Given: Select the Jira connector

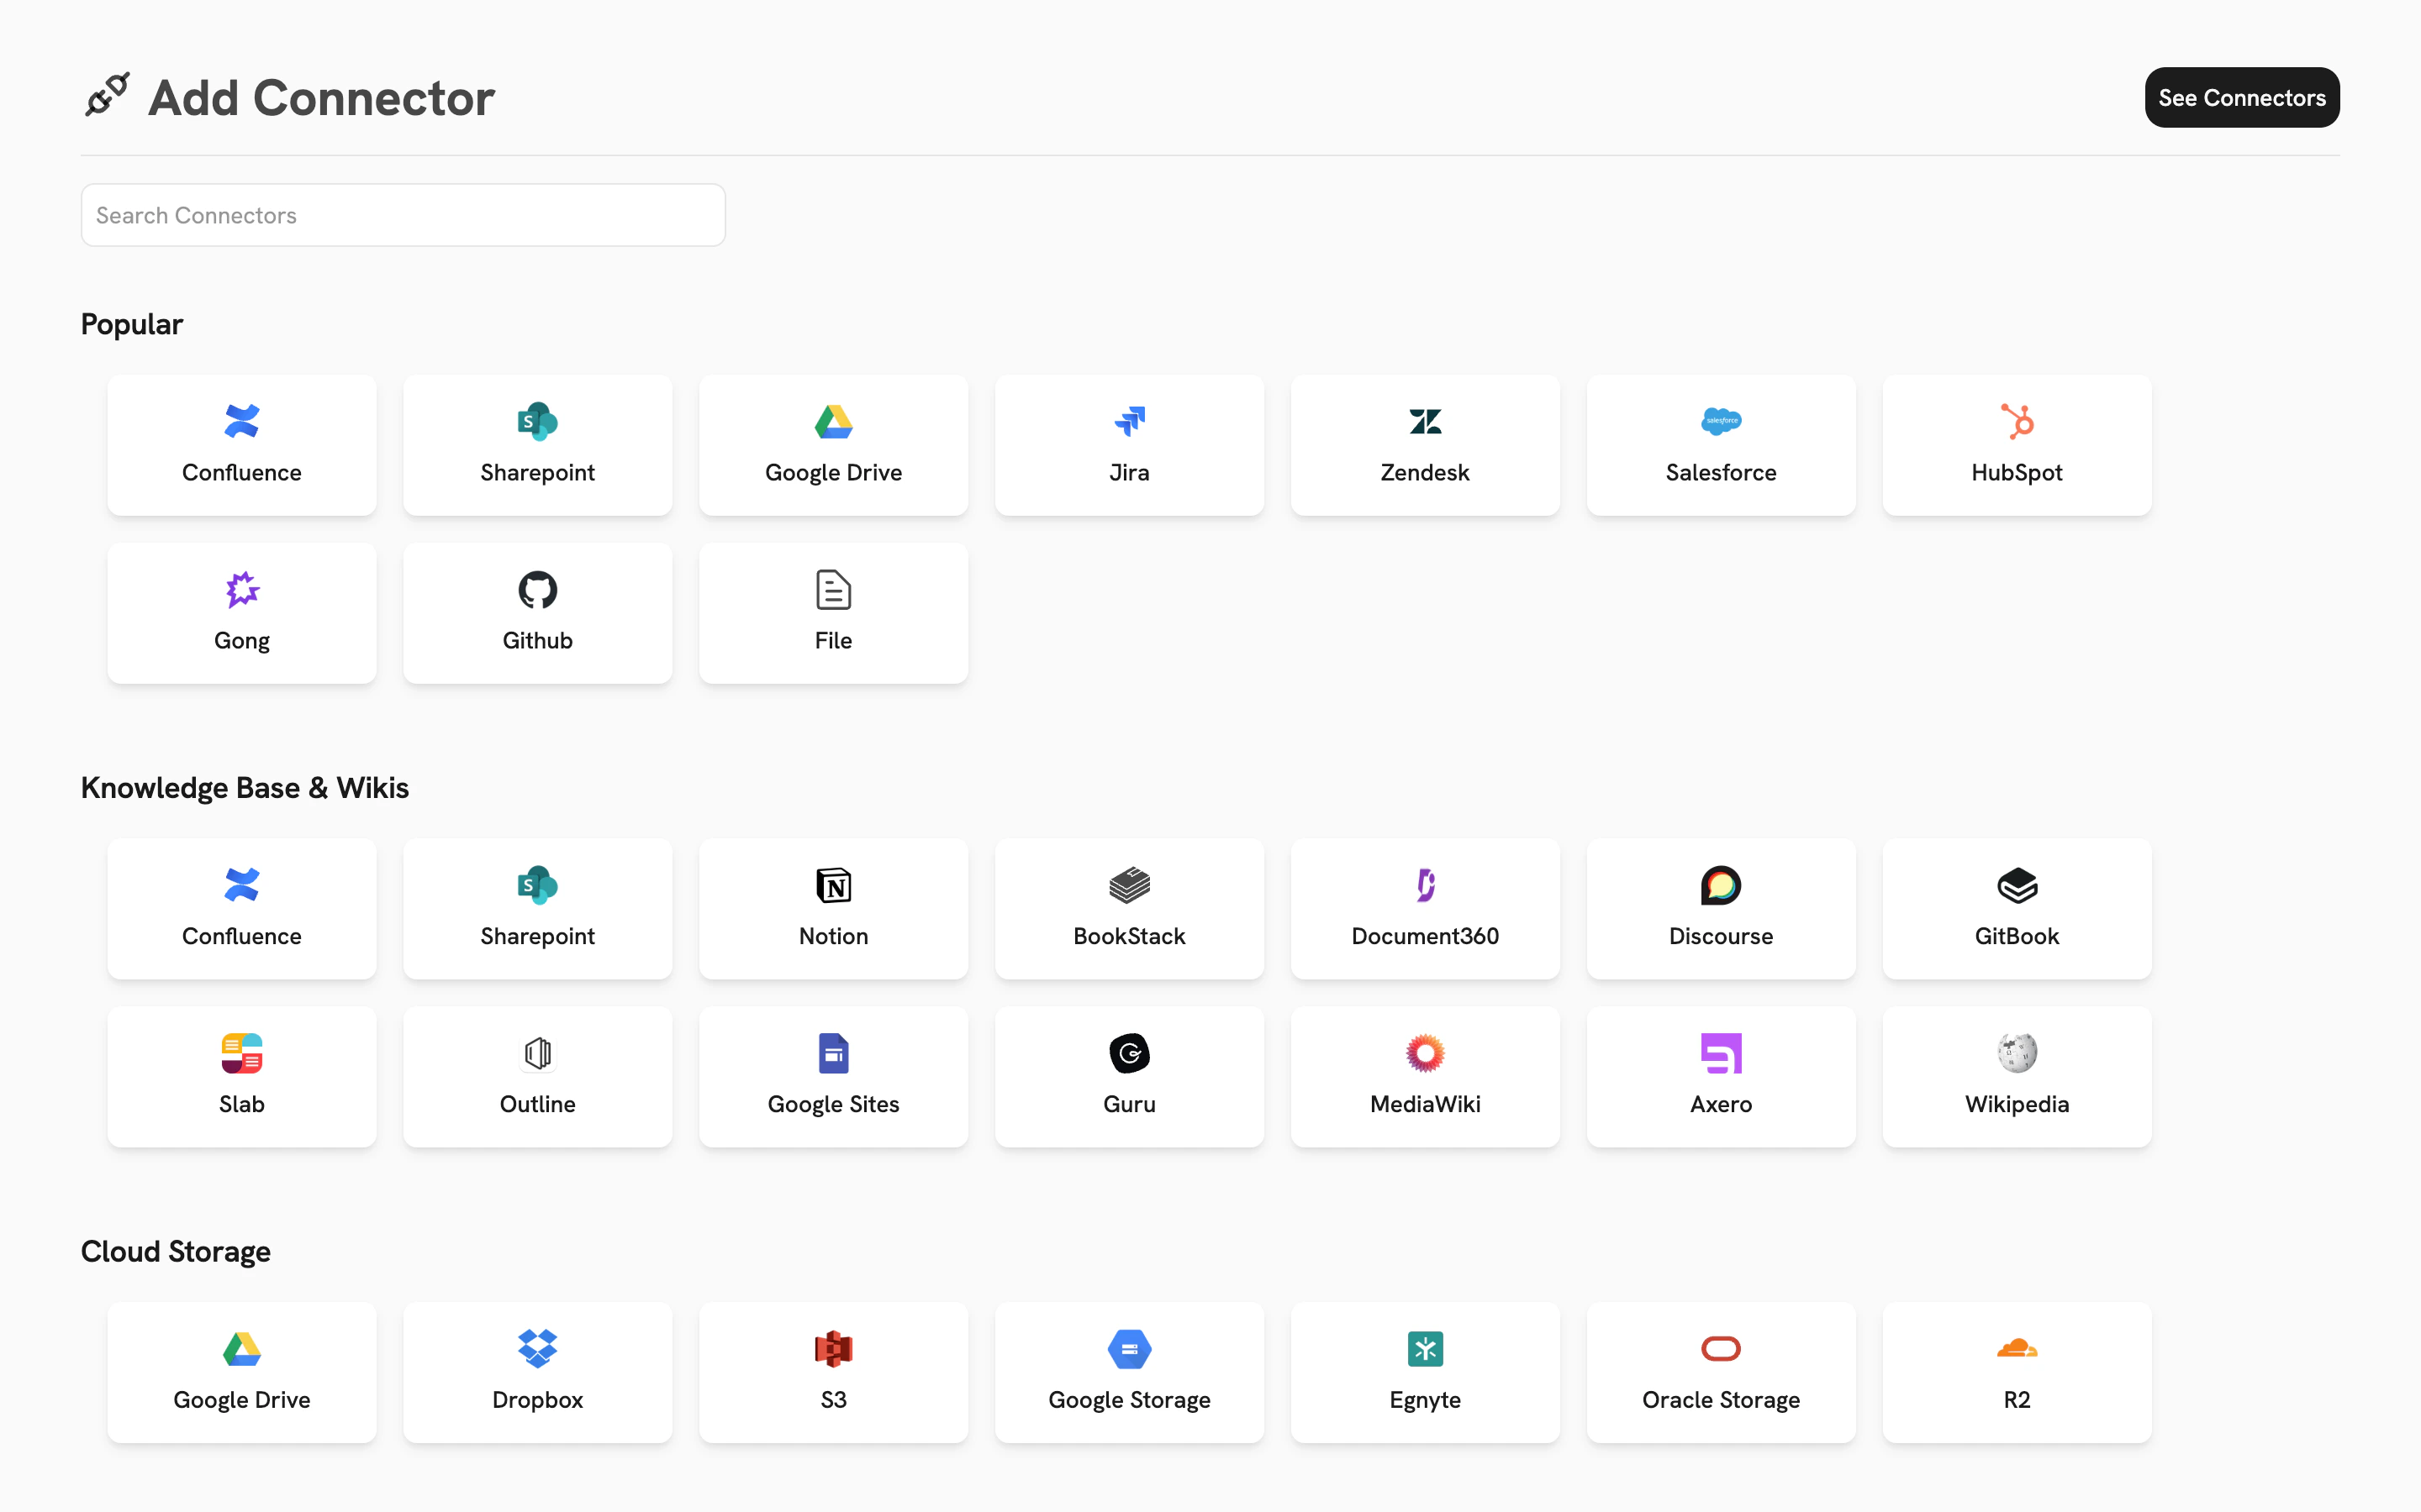Looking at the screenshot, I should tap(1128, 445).
